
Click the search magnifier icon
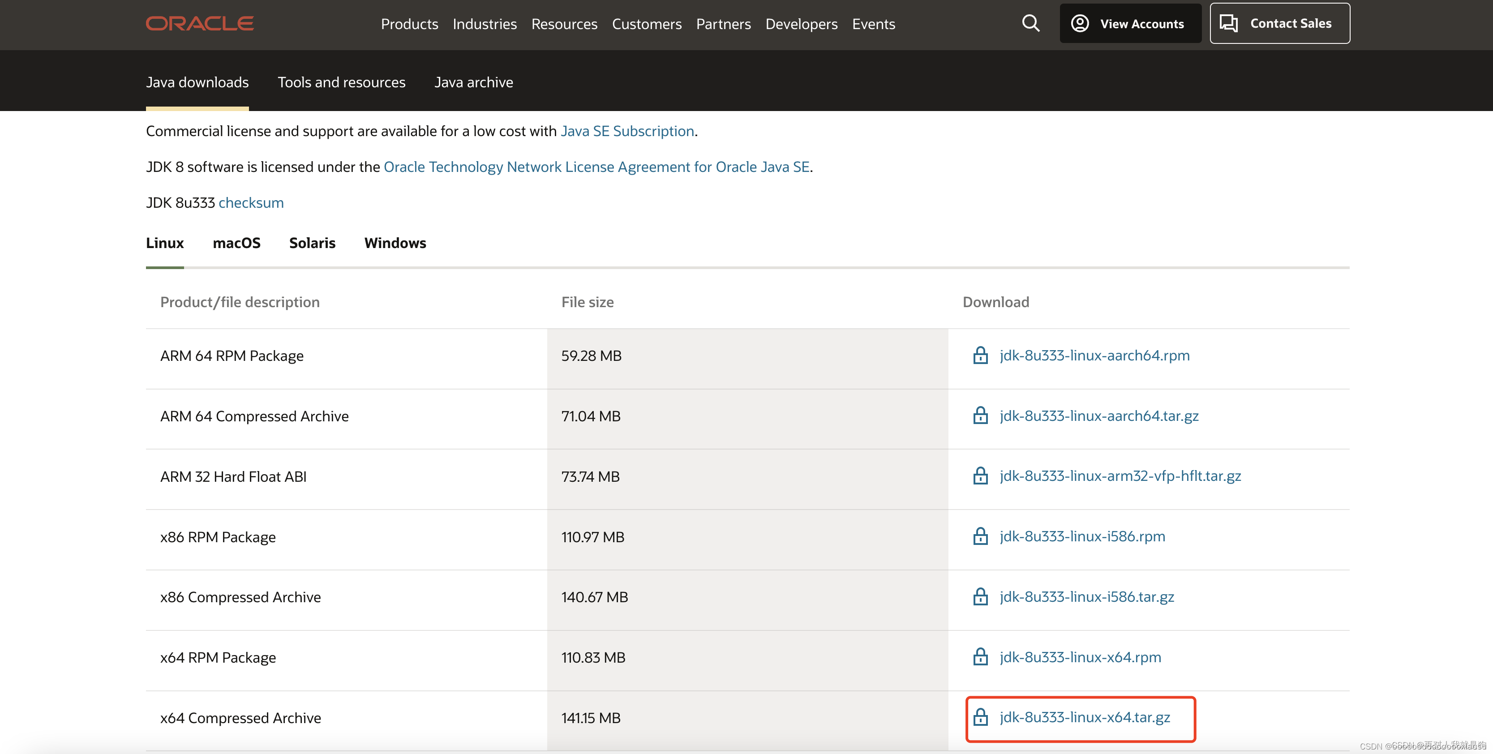(x=1030, y=24)
